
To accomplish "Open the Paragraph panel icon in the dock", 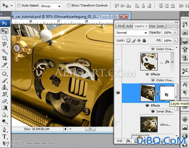I will (x=185, y=93).
